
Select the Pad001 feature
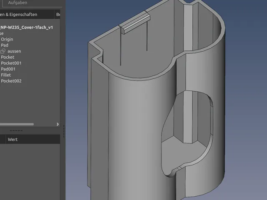coord(8,69)
